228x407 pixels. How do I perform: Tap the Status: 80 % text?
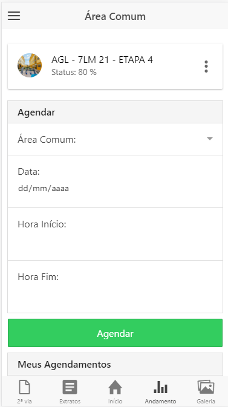click(74, 72)
